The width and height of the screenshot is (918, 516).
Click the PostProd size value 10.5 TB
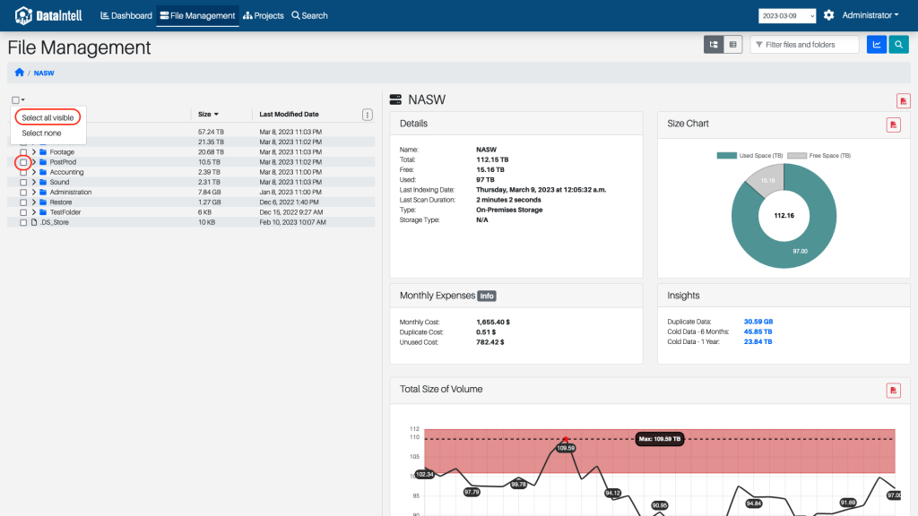click(209, 162)
